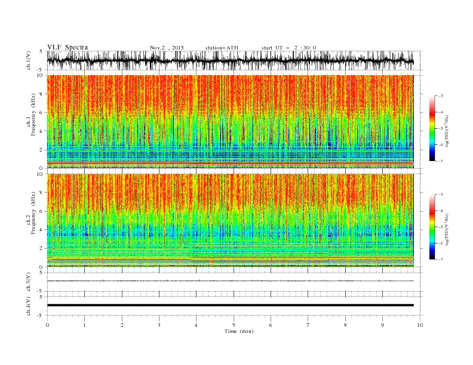Click the ch.1 "Frequency (kHz)" axis label
The height and width of the screenshot is (365, 473).
(33, 115)
